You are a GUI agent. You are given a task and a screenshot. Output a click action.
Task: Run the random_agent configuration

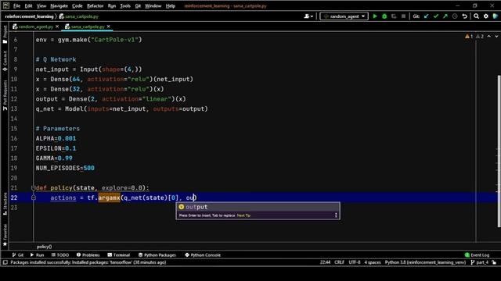[x=375, y=16]
